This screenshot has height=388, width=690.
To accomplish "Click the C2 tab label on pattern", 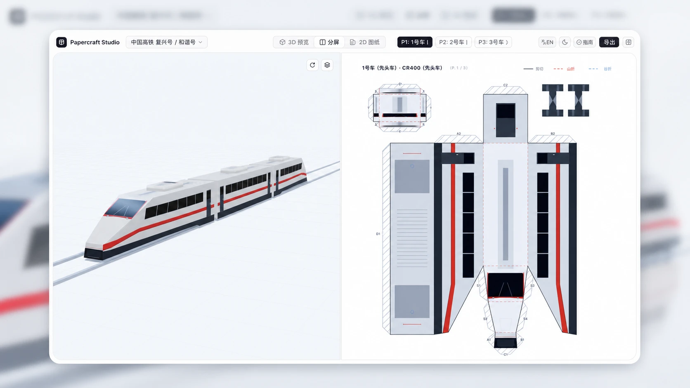I will point(506,85).
